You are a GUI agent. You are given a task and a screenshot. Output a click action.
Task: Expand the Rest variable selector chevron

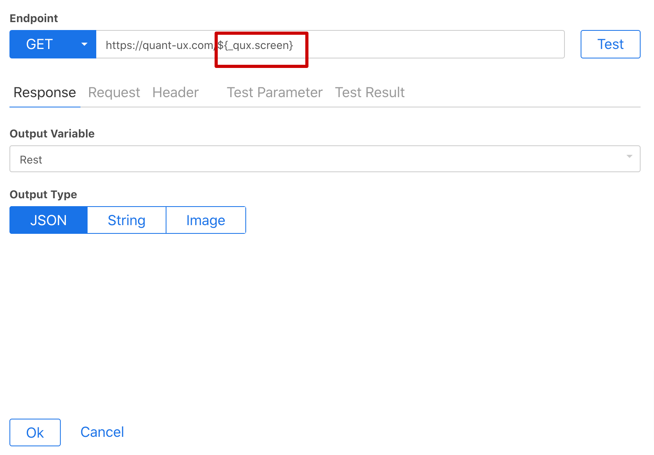click(x=630, y=157)
